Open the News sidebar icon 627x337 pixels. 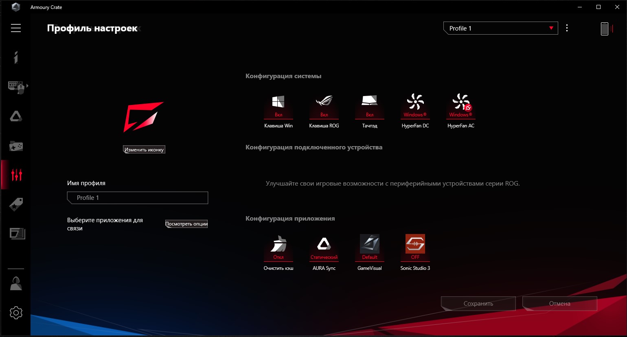(17, 234)
